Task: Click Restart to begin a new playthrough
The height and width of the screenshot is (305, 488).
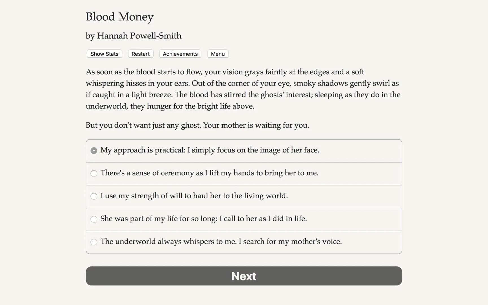Action: pos(140,54)
